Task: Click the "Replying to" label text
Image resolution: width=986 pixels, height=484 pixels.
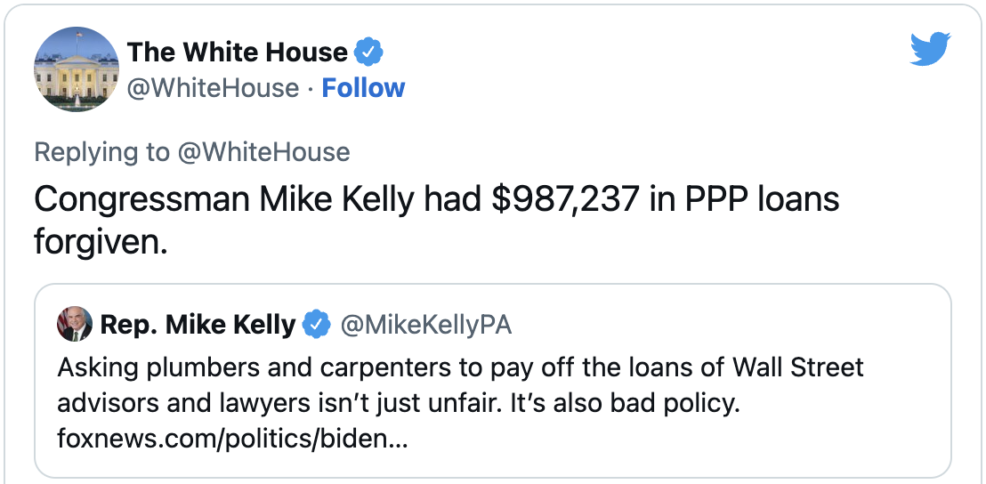Action: click(101, 152)
